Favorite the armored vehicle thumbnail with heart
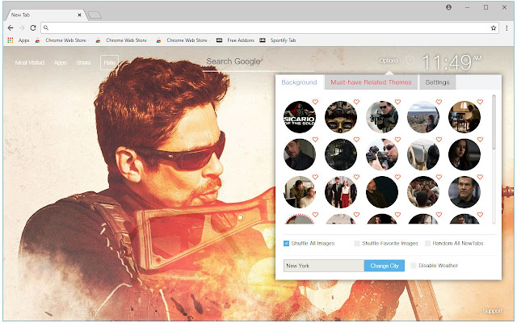This screenshot has width=517, height=323. [439, 140]
